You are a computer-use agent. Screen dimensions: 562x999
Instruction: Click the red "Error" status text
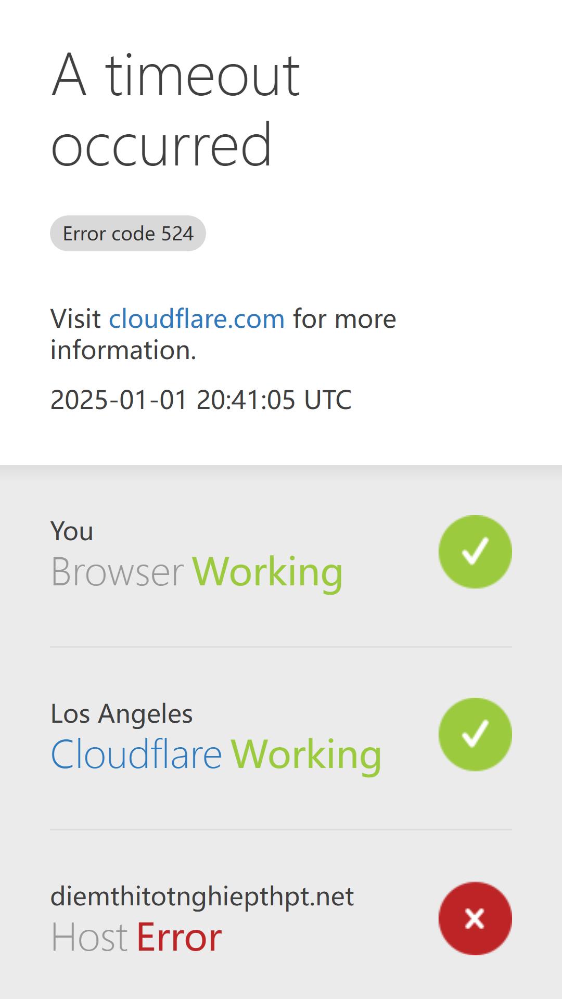pyautogui.click(x=179, y=938)
